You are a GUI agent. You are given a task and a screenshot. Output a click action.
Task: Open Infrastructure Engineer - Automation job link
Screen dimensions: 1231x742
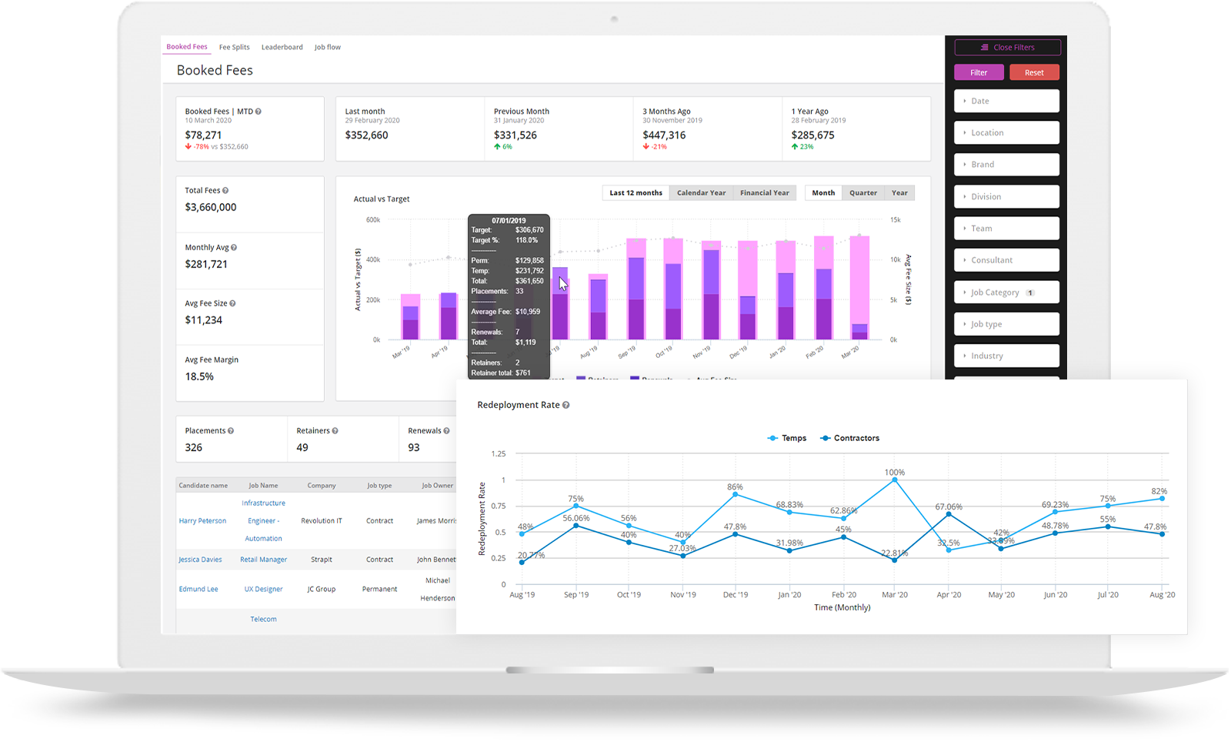click(263, 521)
